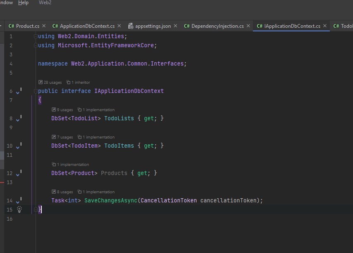This screenshot has height=253, width=353.
Task: Click the TodoLists property name
Action: 119,118
